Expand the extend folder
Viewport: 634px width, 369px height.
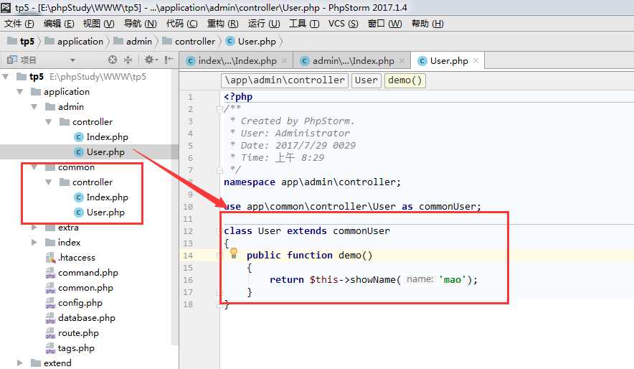pyautogui.click(x=20, y=363)
